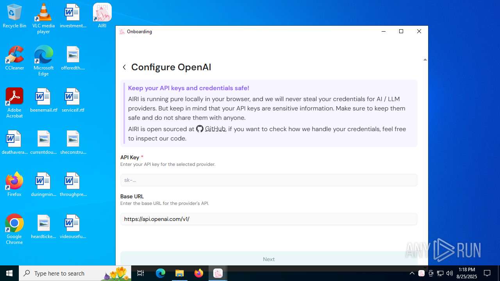Click the AIRI icon in Onboarding title bar

coord(122,32)
